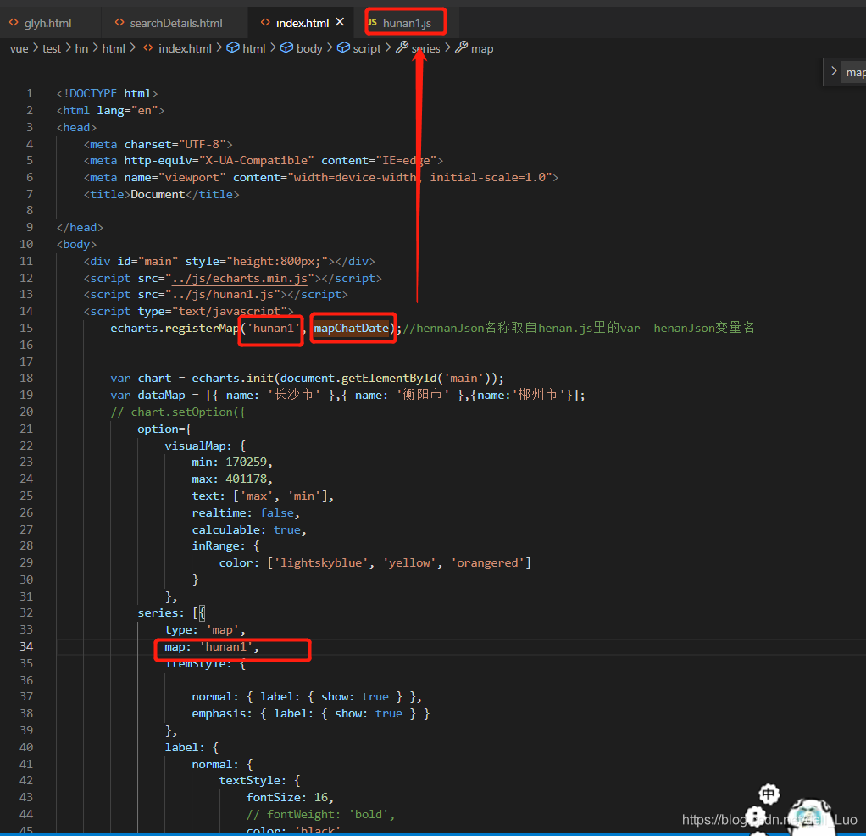This screenshot has width=866, height=836.
Task: Click the wrench icon beside map breadcrumb
Action: click(x=461, y=48)
